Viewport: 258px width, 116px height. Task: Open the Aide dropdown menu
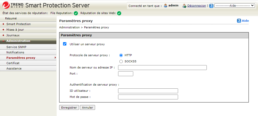(234, 6)
